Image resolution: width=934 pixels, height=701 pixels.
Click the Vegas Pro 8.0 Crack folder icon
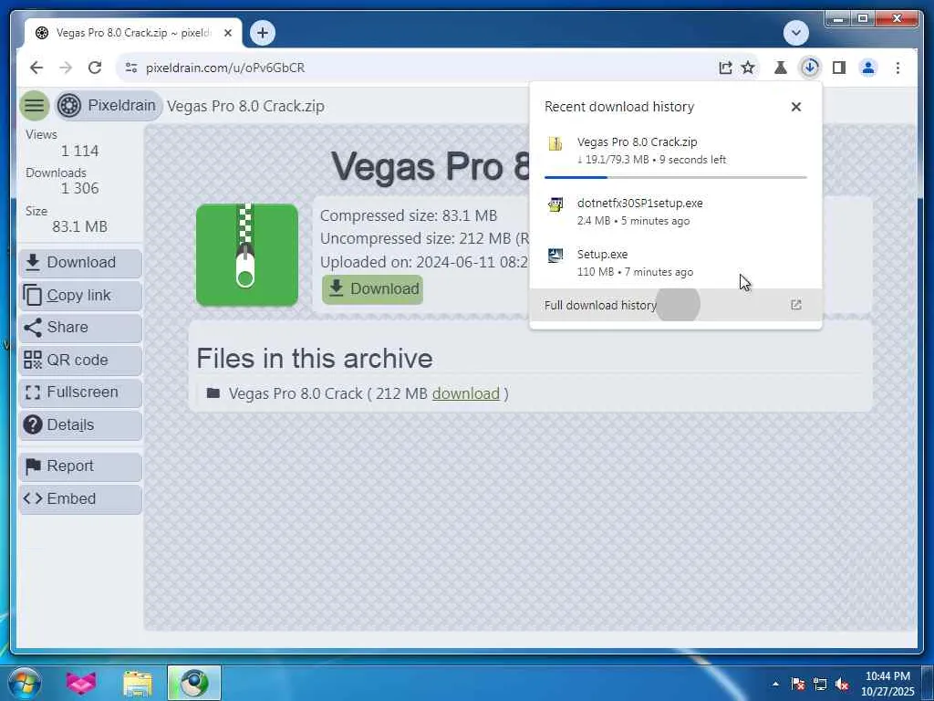tap(213, 392)
